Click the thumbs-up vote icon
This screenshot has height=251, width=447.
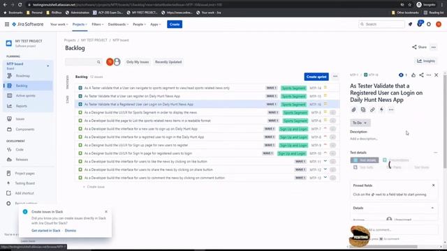(x=413, y=75)
